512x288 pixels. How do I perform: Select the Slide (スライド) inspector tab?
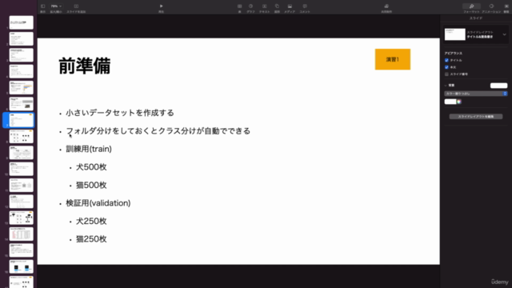tap(476, 18)
